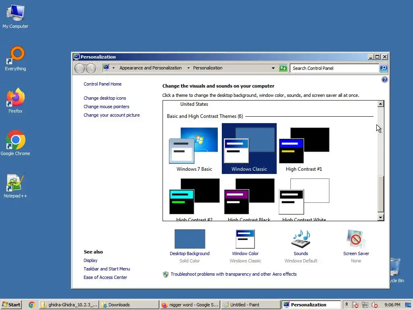Click the Personalization window title bar icon

76,57
